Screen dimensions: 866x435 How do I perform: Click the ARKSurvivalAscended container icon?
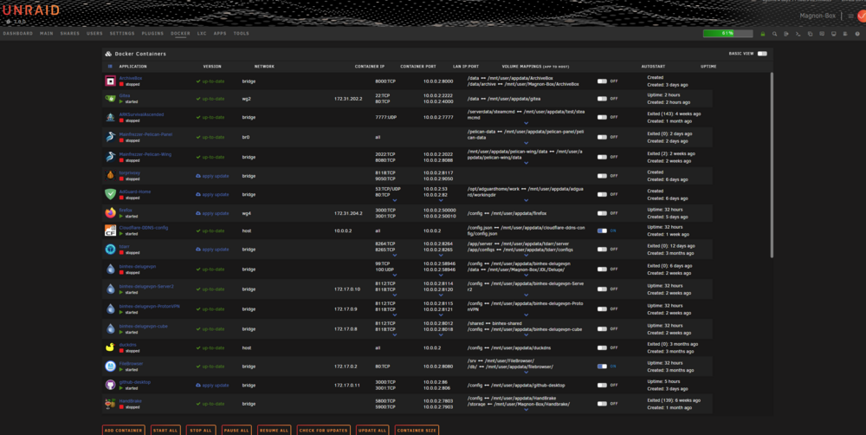point(111,117)
